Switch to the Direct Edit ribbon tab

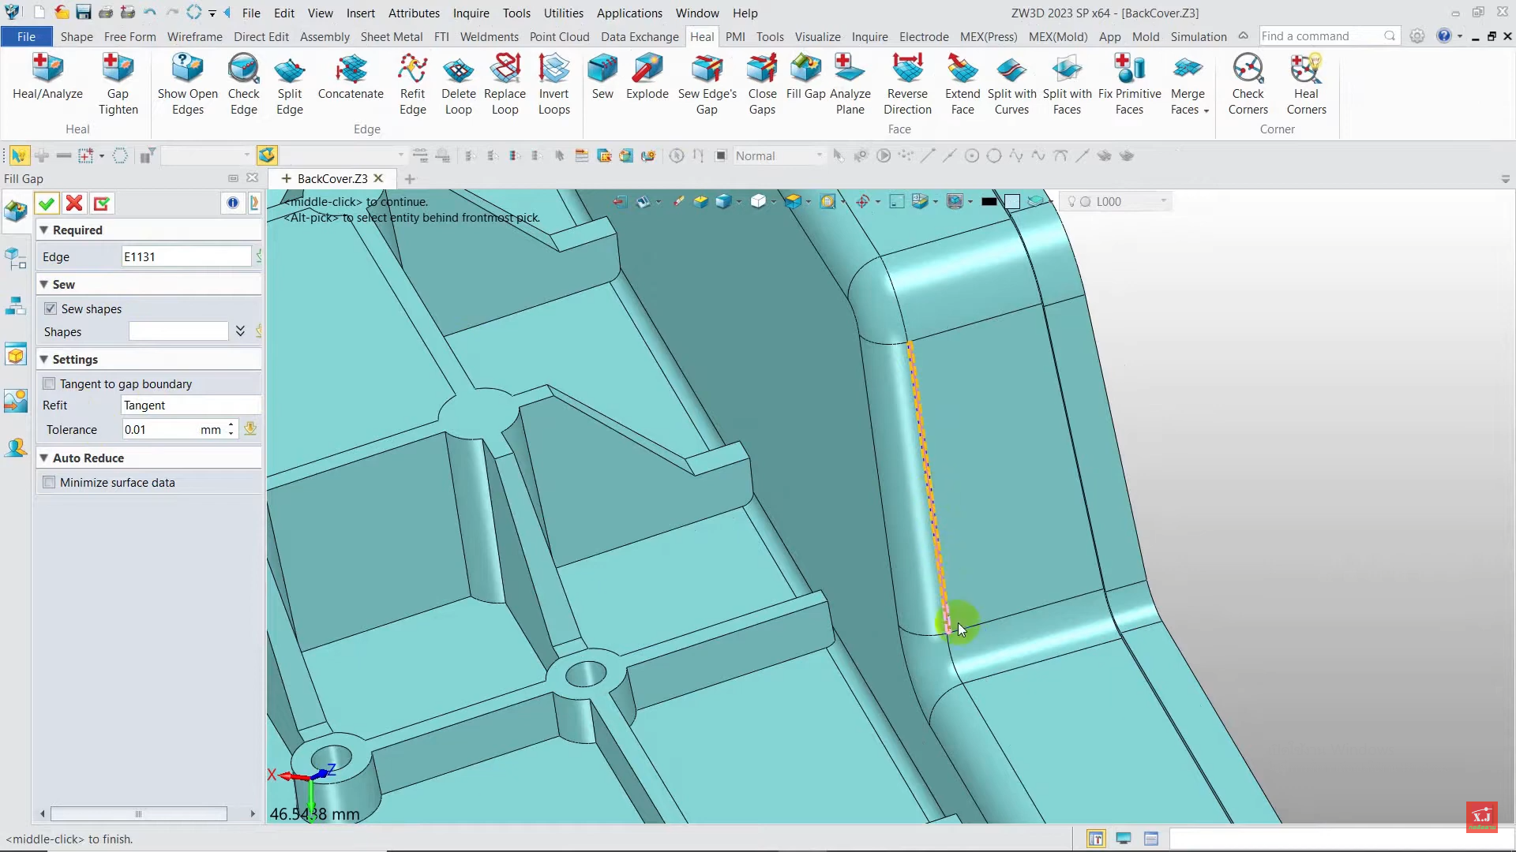click(x=261, y=36)
